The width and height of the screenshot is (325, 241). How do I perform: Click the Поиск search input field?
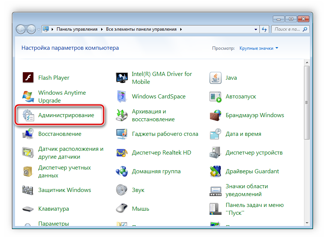click(x=291, y=29)
